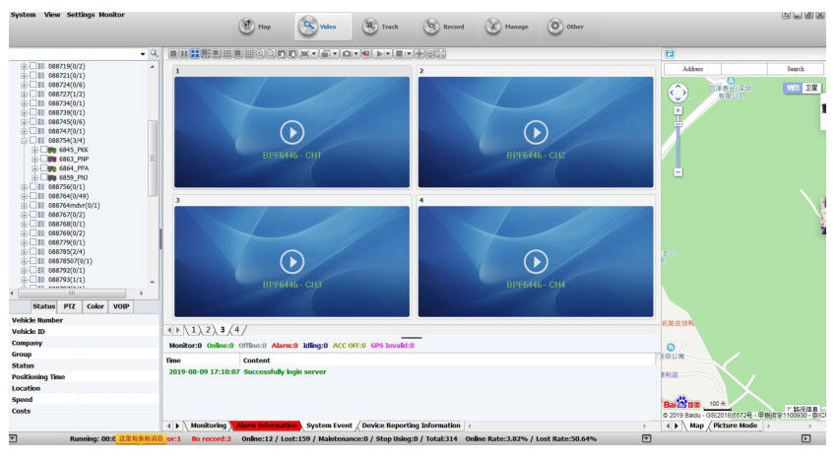This screenshot has width=839, height=462.
Task: Expand the 088764(0/49) tree group
Action: pos(24,196)
